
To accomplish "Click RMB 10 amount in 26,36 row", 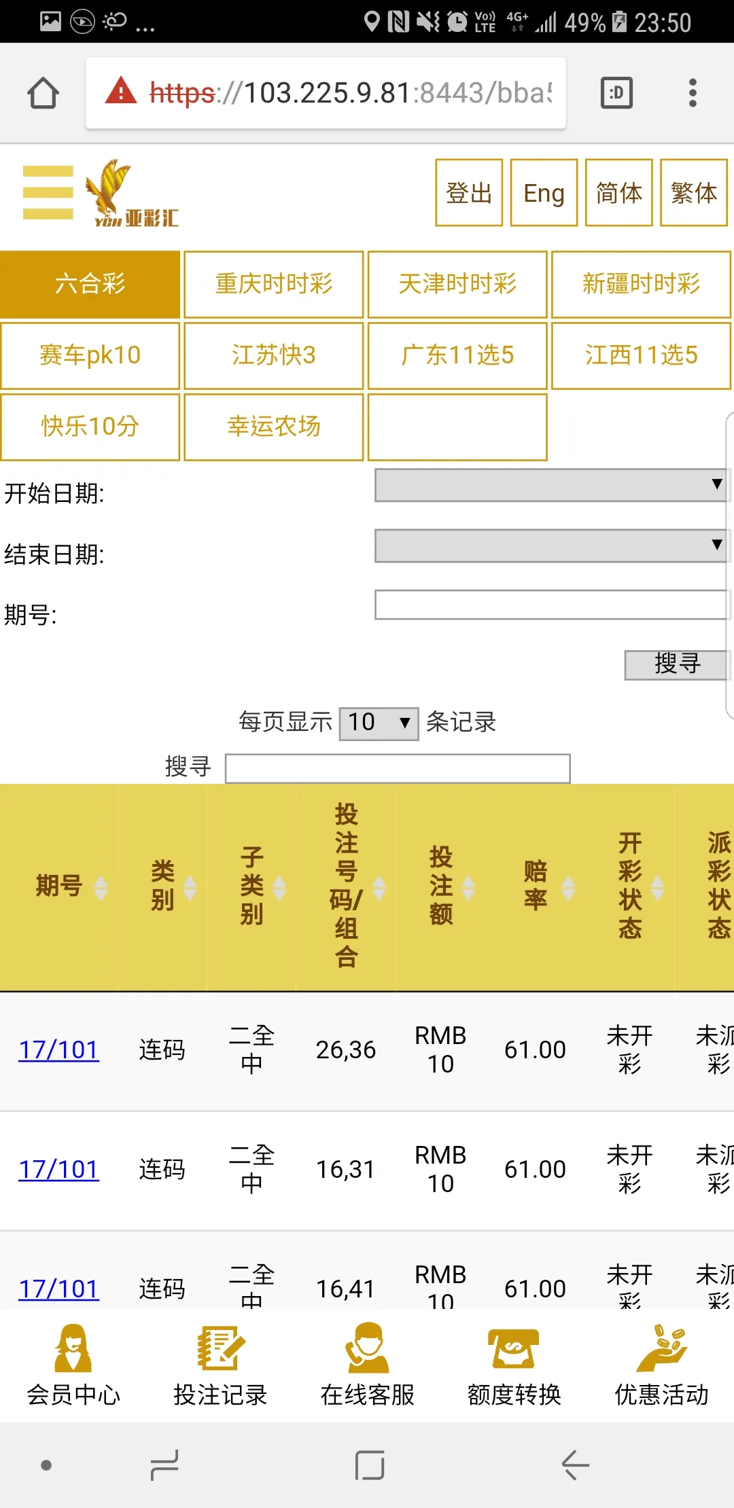I will [440, 1050].
